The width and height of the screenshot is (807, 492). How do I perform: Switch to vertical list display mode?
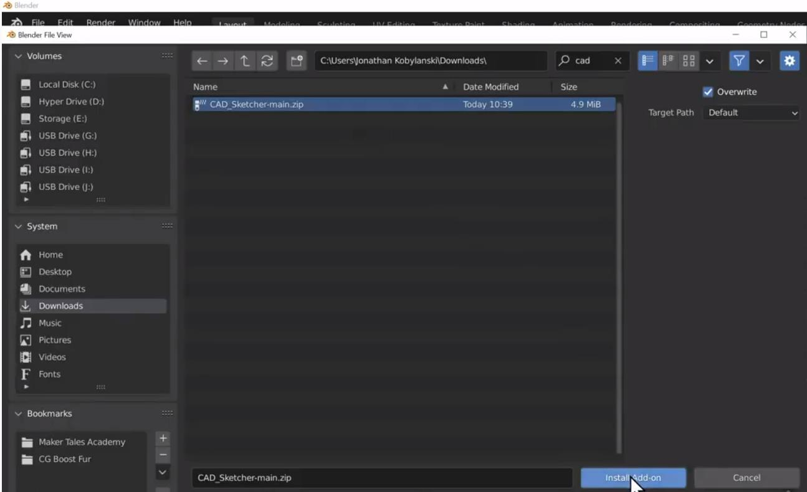pos(649,61)
